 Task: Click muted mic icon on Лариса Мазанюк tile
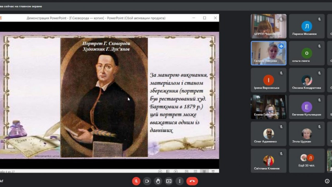click(x=319, y=19)
